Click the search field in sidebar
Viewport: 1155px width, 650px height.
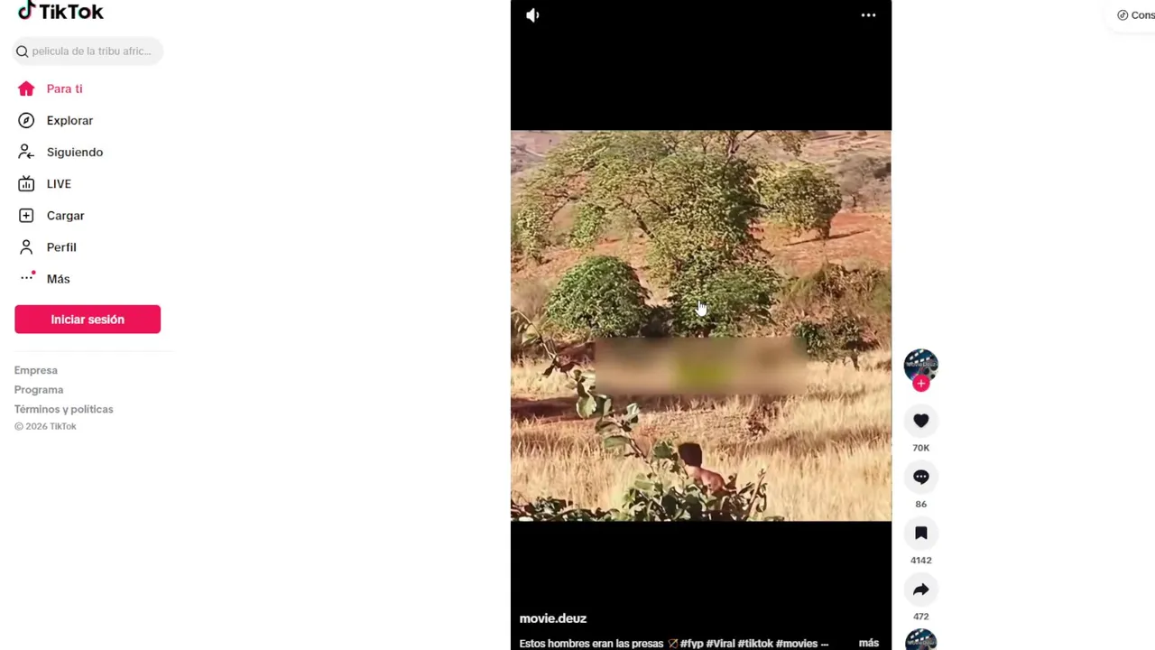click(88, 51)
